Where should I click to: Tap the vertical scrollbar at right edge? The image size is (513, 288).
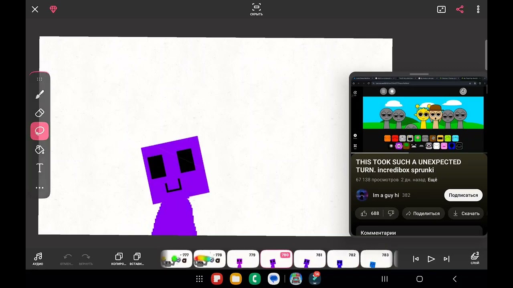click(486, 55)
